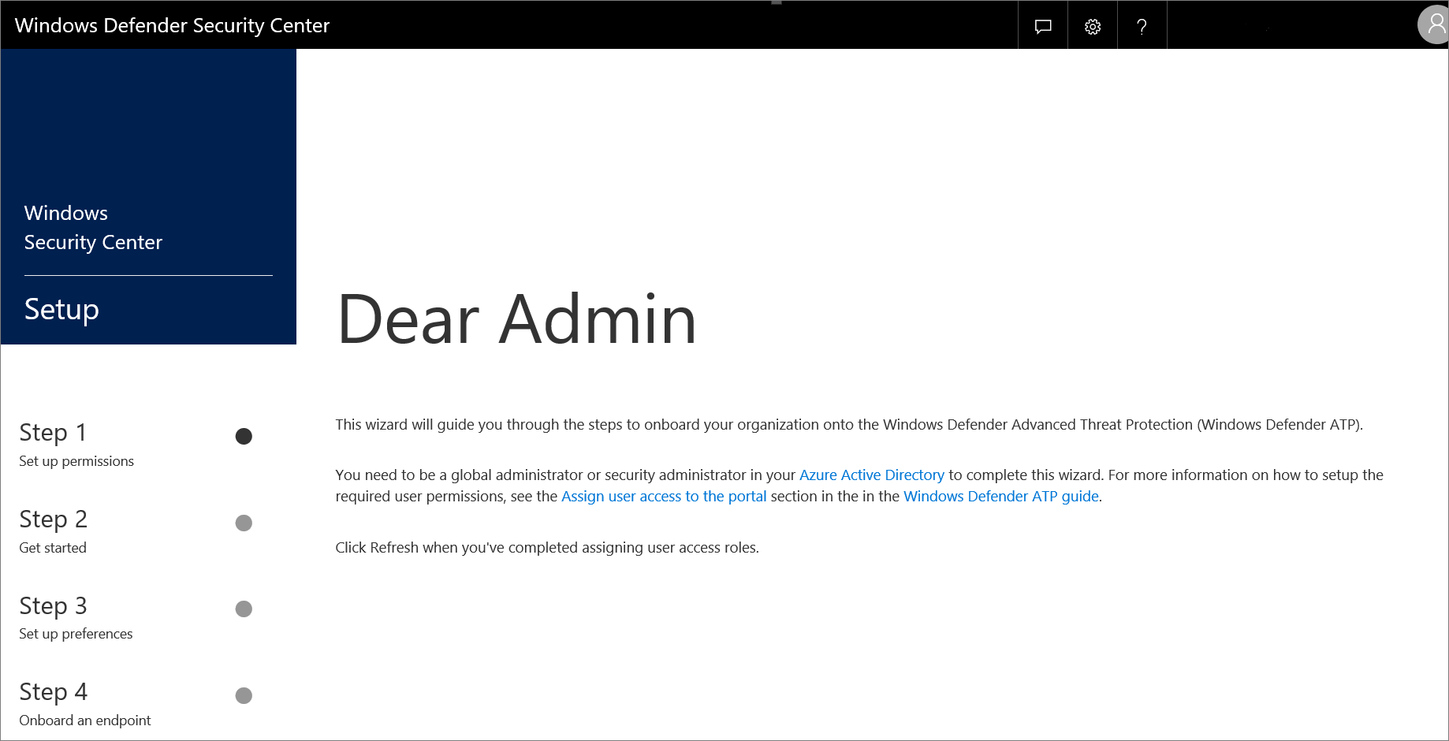Click the Step 2 progress dot
This screenshot has width=1449, height=741.
tap(244, 523)
